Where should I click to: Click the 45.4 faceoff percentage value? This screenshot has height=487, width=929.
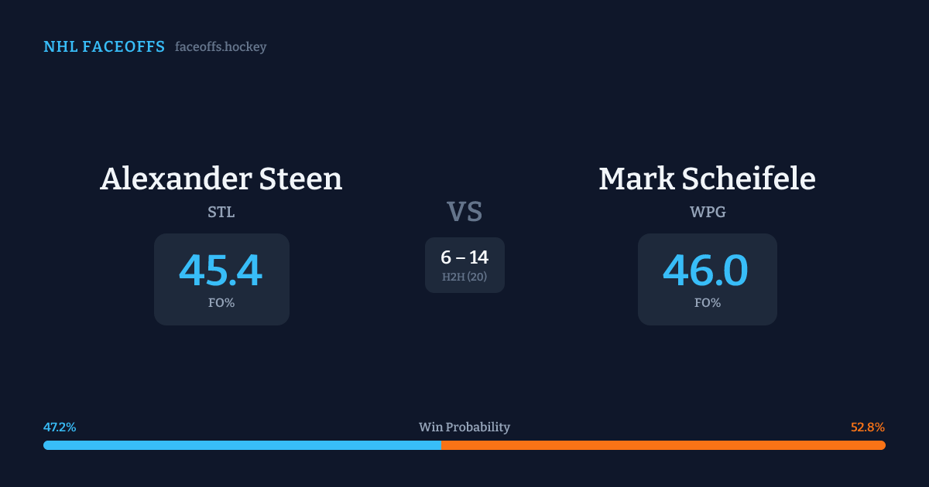(x=221, y=271)
